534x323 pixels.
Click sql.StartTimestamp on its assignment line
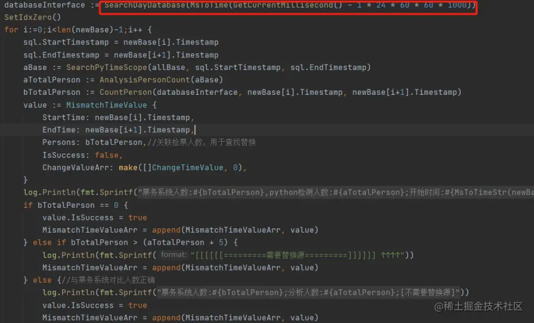click(66, 42)
